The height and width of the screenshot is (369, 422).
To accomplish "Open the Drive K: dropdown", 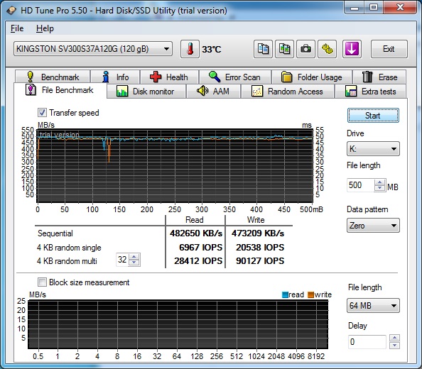I will [373, 148].
